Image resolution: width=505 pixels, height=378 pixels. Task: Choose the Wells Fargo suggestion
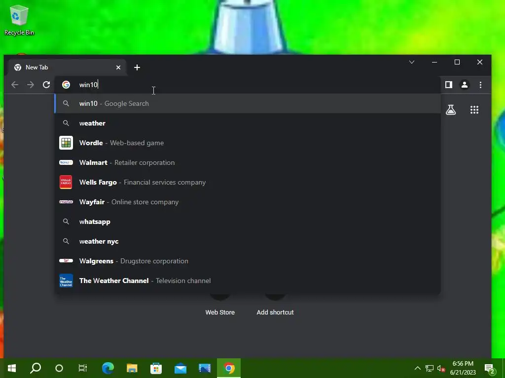point(248,182)
